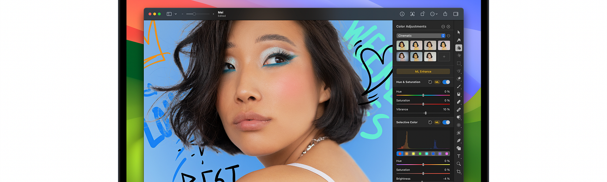Click the person-in-frame icon in title bar
The width and height of the screenshot is (607, 182).
(x=412, y=14)
